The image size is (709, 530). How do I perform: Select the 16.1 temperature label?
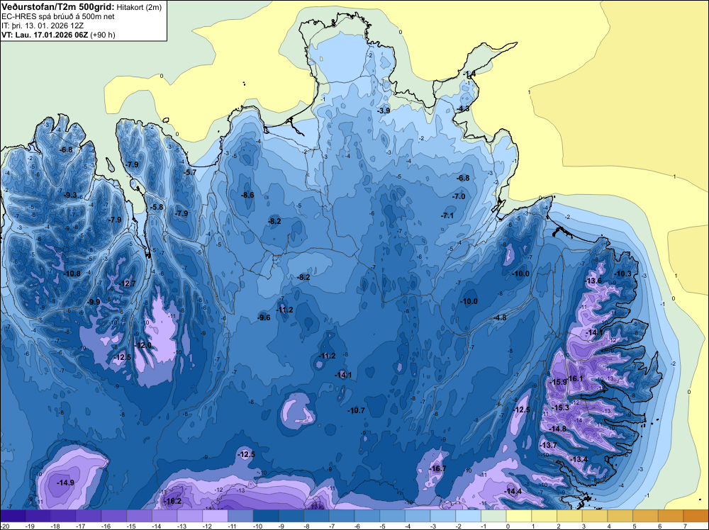(576, 378)
